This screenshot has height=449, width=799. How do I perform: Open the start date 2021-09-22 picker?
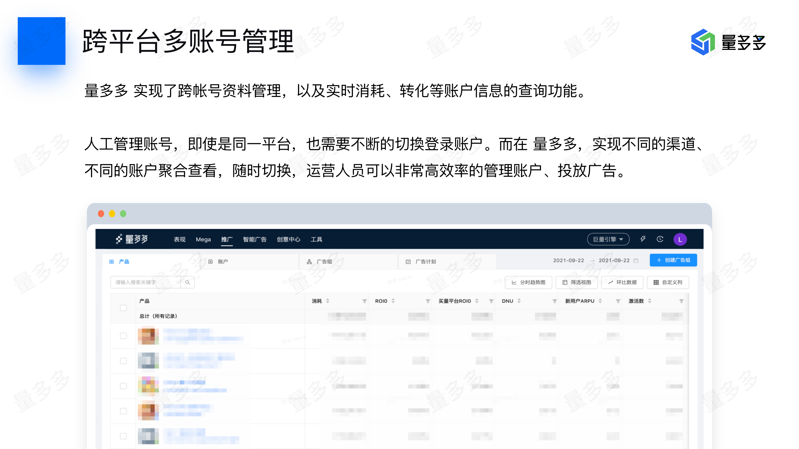click(x=568, y=260)
